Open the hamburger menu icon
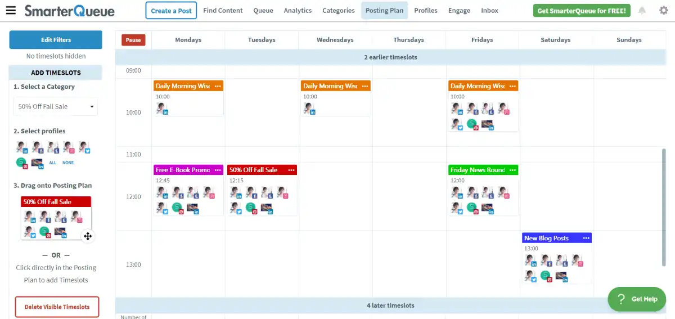Screen dimensions: 675x319 (11, 10)
